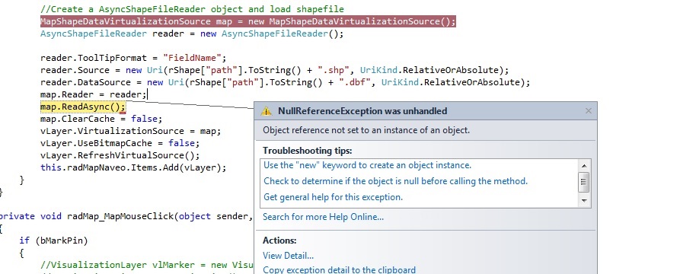Click the 'if (bMarkPin)' statement
This screenshot has width=680, height=274.
click(x=53, y=241)
